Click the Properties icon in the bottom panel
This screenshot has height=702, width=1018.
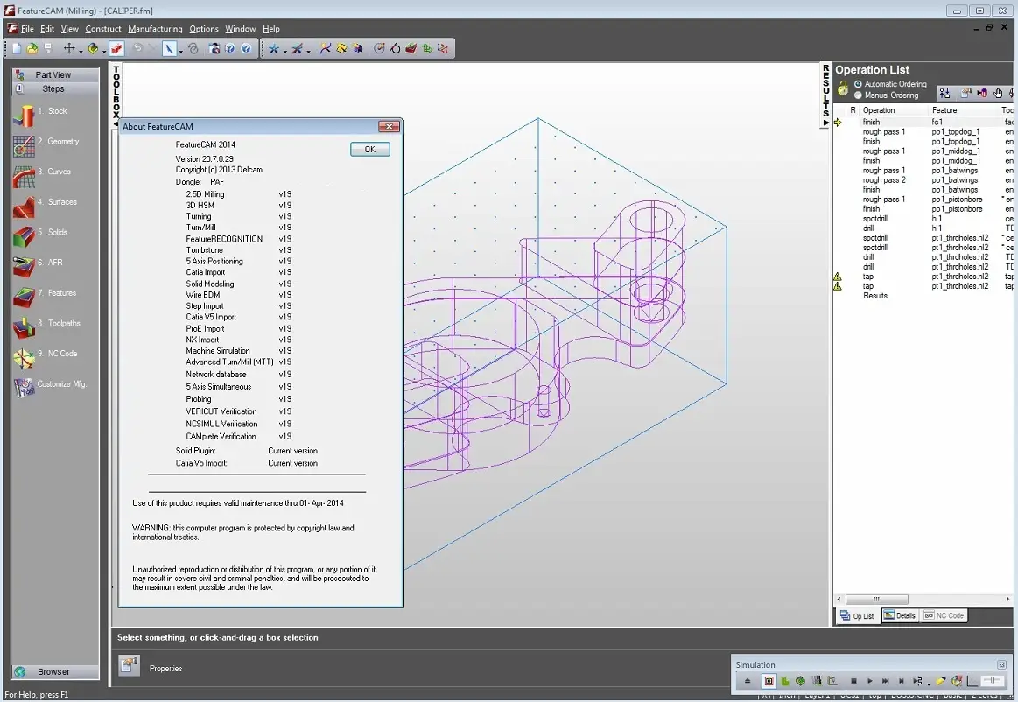tap(130, 666)
